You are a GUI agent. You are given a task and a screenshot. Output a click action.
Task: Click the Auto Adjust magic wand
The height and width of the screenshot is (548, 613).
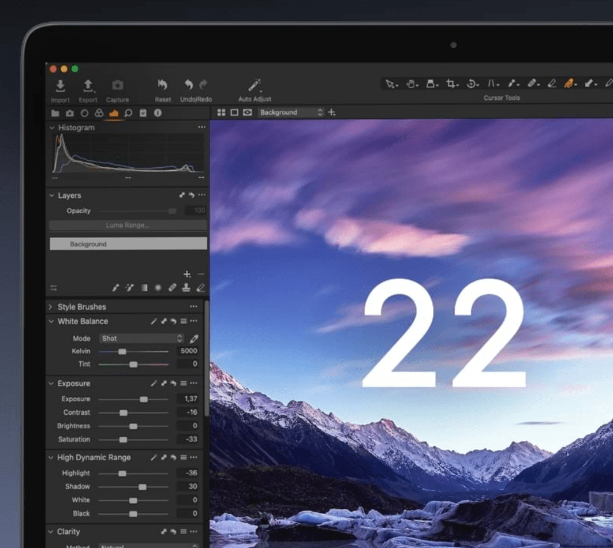tap(255, 85)
